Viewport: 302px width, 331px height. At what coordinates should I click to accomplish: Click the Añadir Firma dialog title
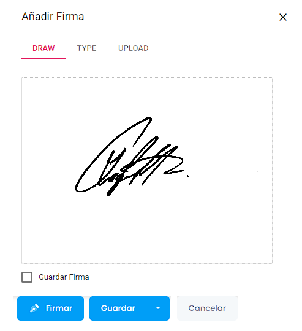coord(53,17)
